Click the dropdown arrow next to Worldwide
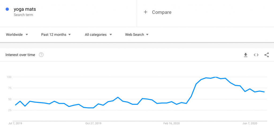 coord(27,35)
